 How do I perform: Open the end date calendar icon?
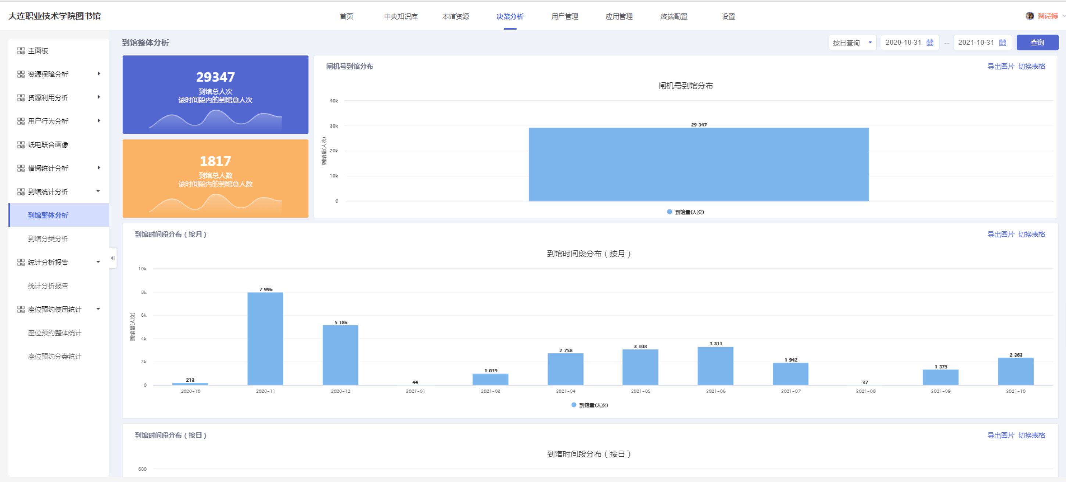pyautogui.click(x=1002, y=43)
